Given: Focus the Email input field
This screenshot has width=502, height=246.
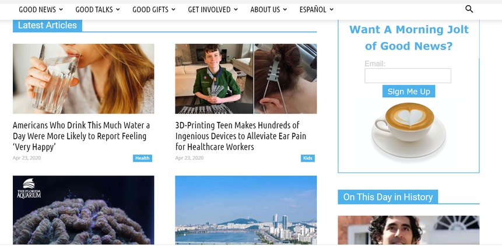Looking at the screenshot, I should [408, 76].
